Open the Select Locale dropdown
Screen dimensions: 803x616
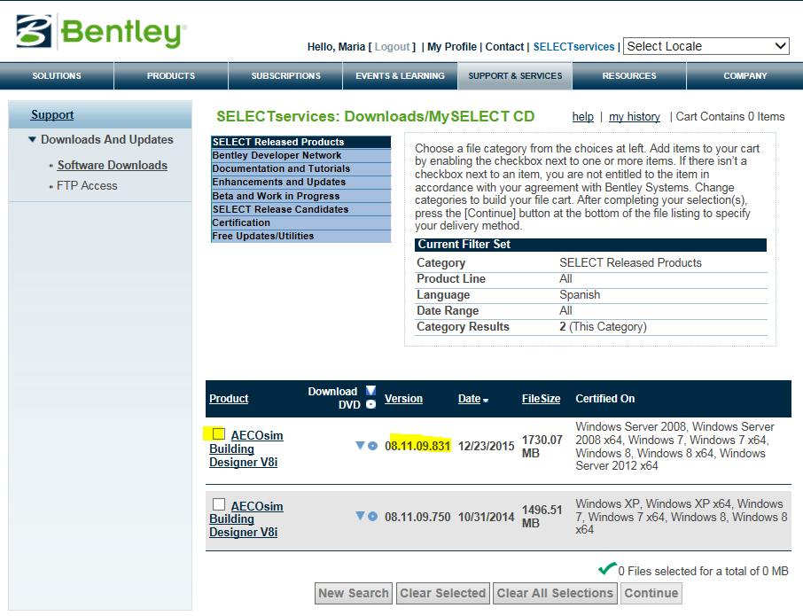pos(706,46)
